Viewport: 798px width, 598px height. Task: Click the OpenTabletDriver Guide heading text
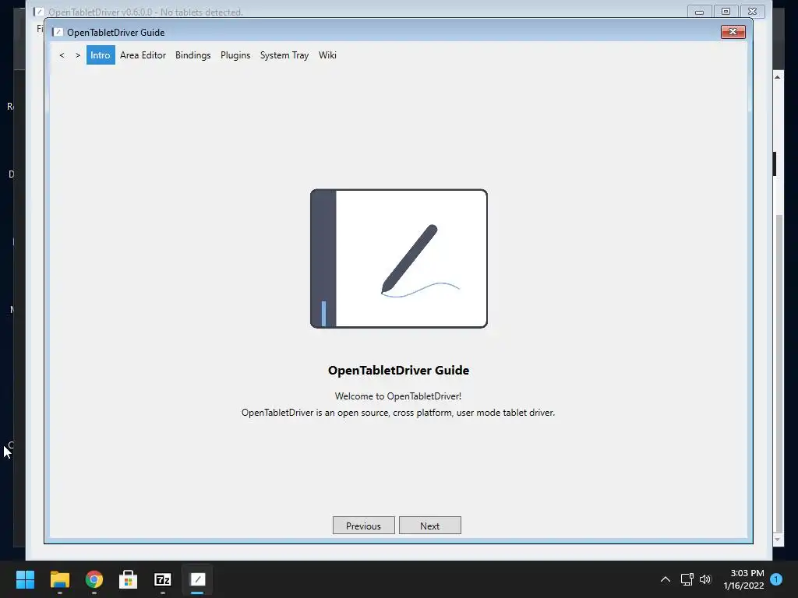click(398, 370)
